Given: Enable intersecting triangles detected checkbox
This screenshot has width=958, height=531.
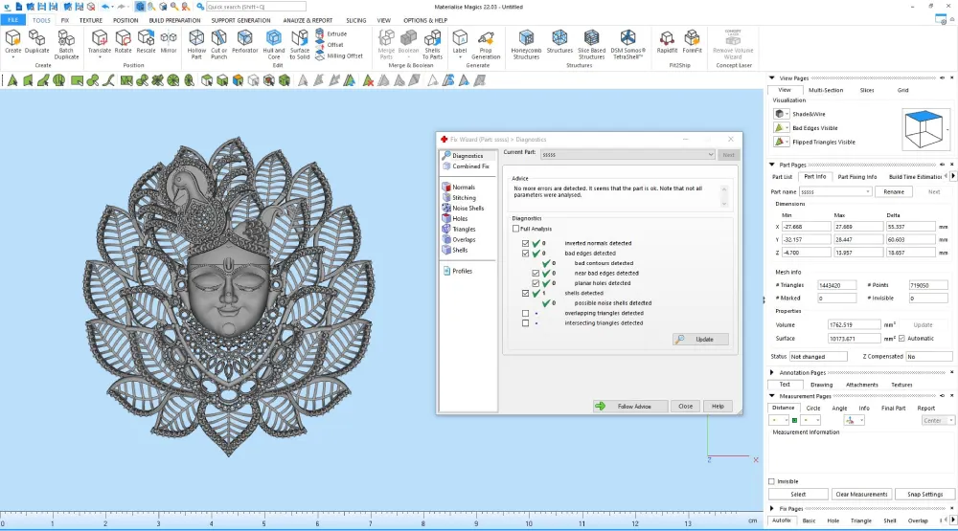Looking at the screenshot, I should 525,322.
